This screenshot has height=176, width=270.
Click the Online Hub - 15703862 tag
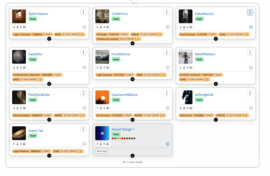coord(196,115)
